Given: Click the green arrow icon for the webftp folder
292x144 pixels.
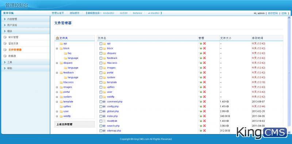Looking at the screenshot, I should 200,97.
